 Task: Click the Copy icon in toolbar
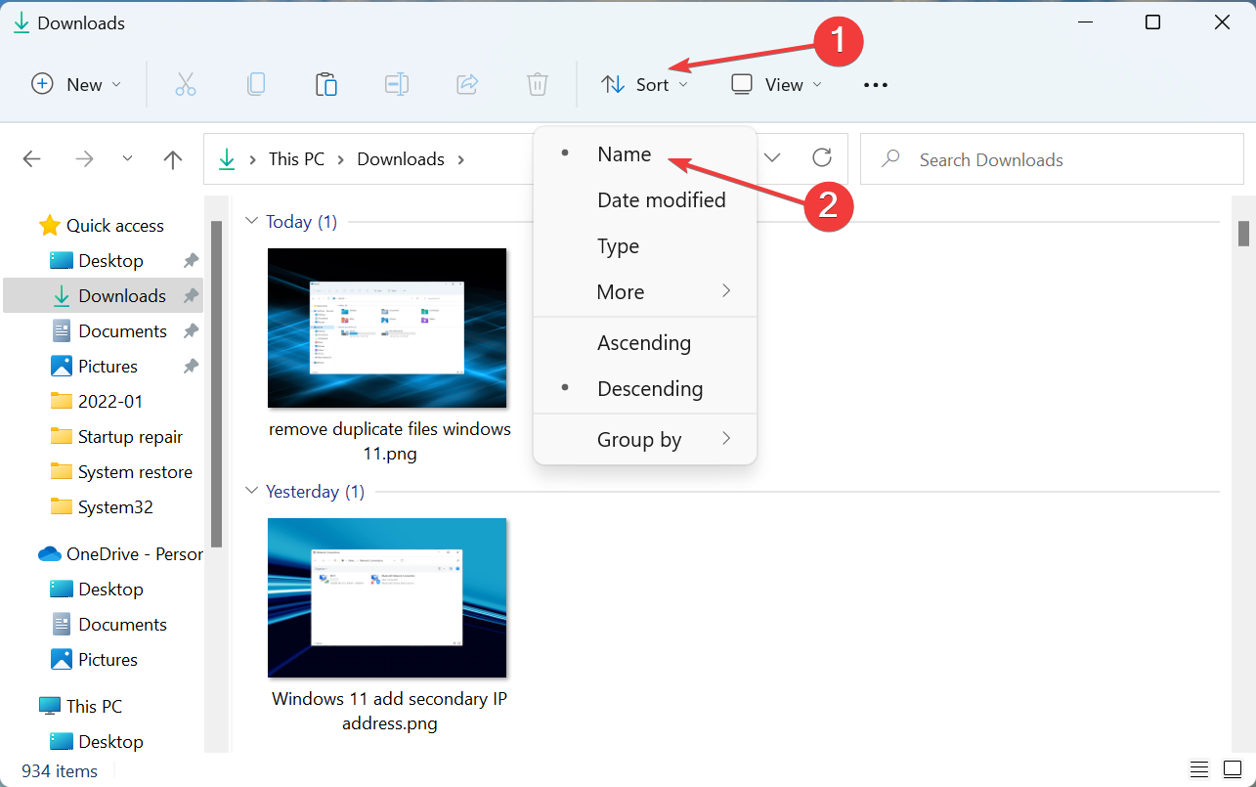(256, 85)
